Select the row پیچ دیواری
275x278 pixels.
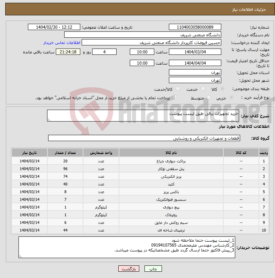pyautogui.click(x=140, y=207)
